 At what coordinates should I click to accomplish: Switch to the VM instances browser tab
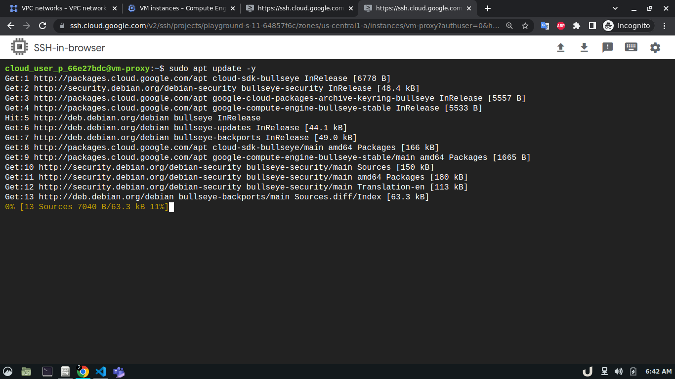point(181,8)
